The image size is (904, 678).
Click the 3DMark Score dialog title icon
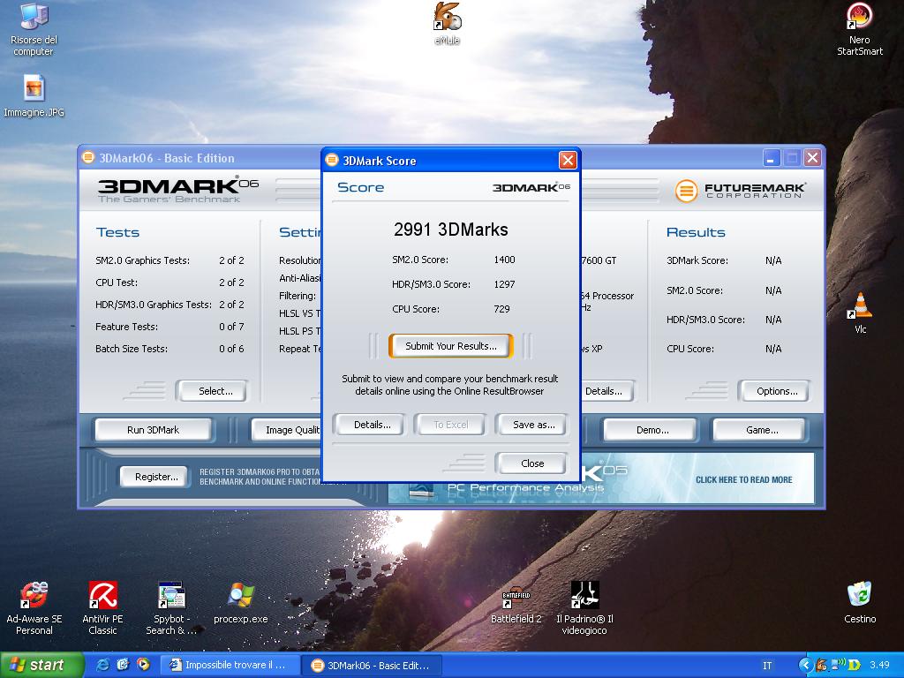[x=332, y=160]
